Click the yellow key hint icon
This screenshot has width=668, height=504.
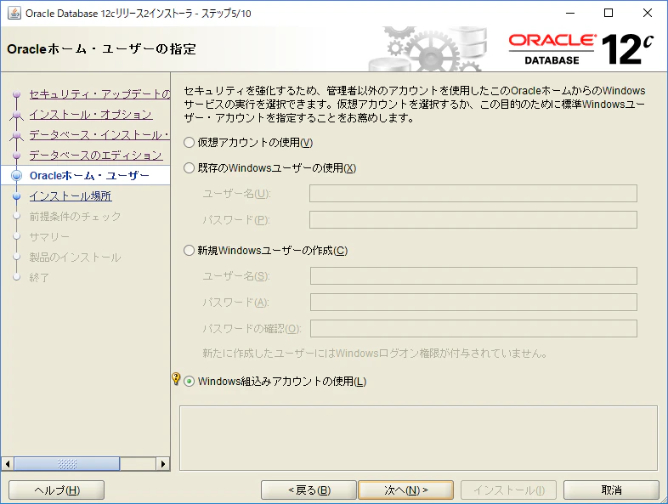tap(176, 379)
